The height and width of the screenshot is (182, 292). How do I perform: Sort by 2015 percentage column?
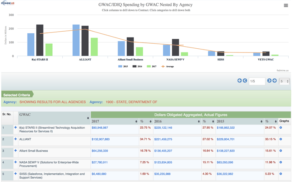(x=276, y=121)
